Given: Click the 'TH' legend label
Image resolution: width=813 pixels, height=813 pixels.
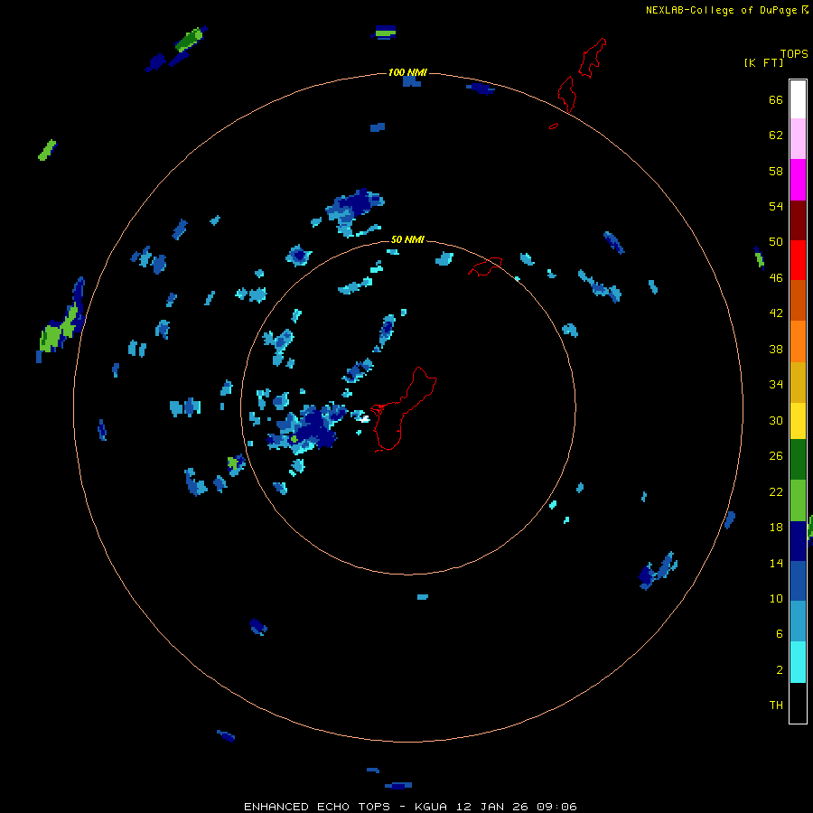Looking at the screenshot, I should click(776, 705).
